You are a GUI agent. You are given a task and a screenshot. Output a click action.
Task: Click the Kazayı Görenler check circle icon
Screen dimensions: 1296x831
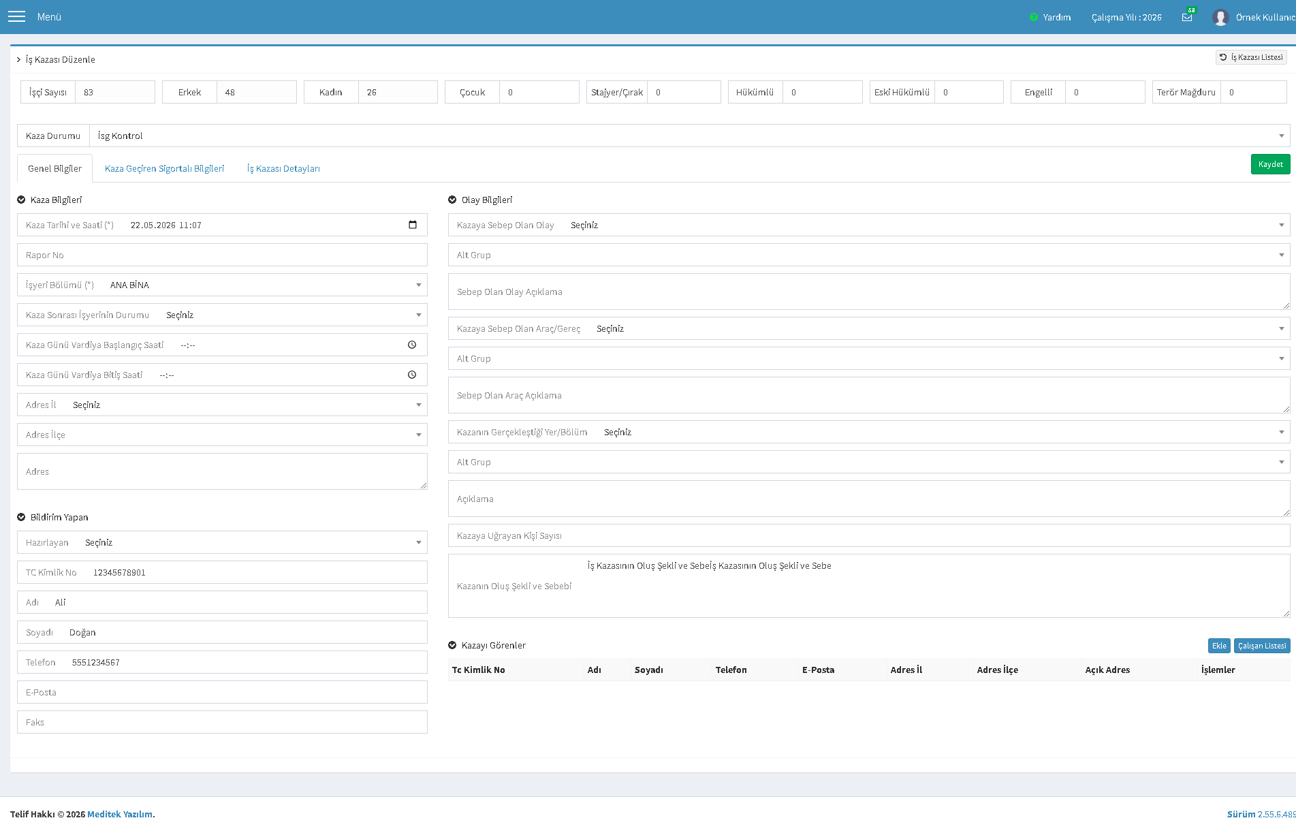452,645
